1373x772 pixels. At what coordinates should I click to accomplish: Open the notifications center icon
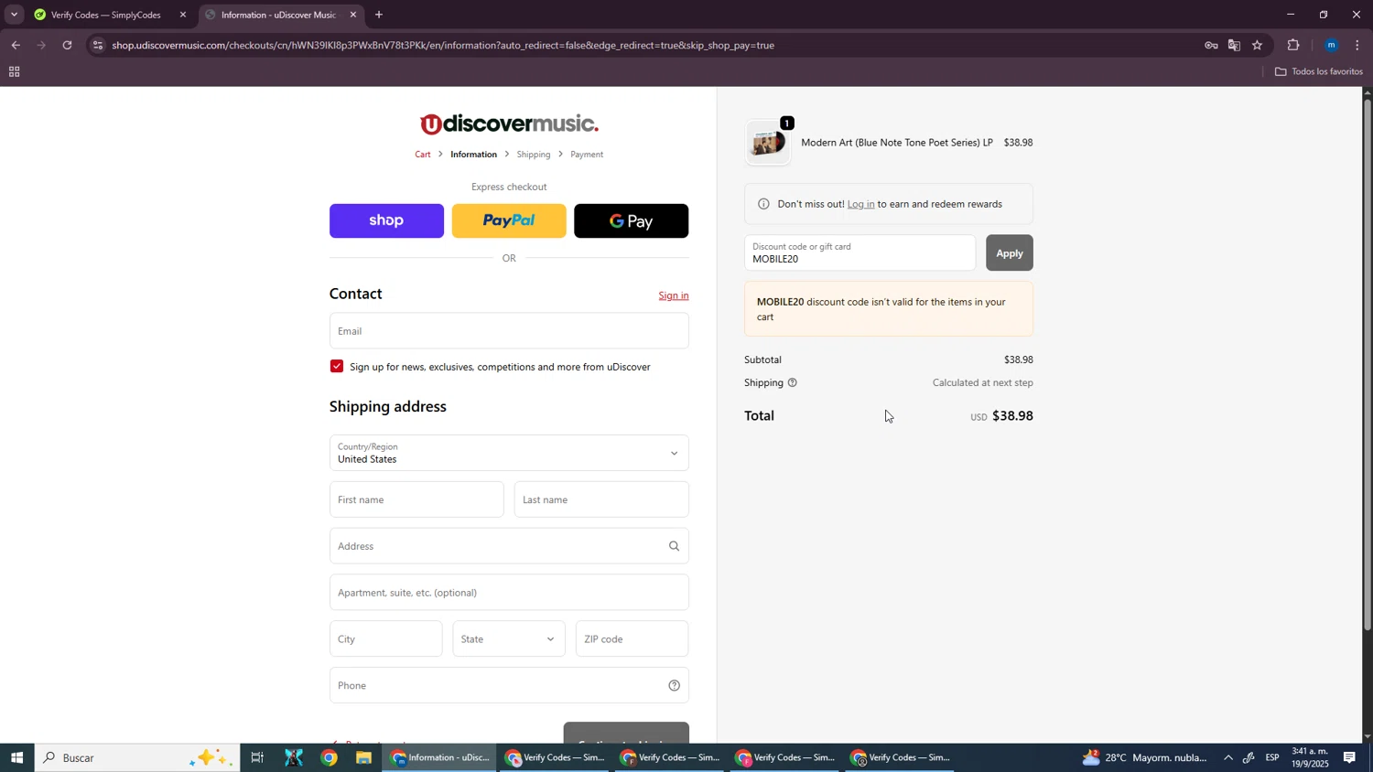point(1349,757)
